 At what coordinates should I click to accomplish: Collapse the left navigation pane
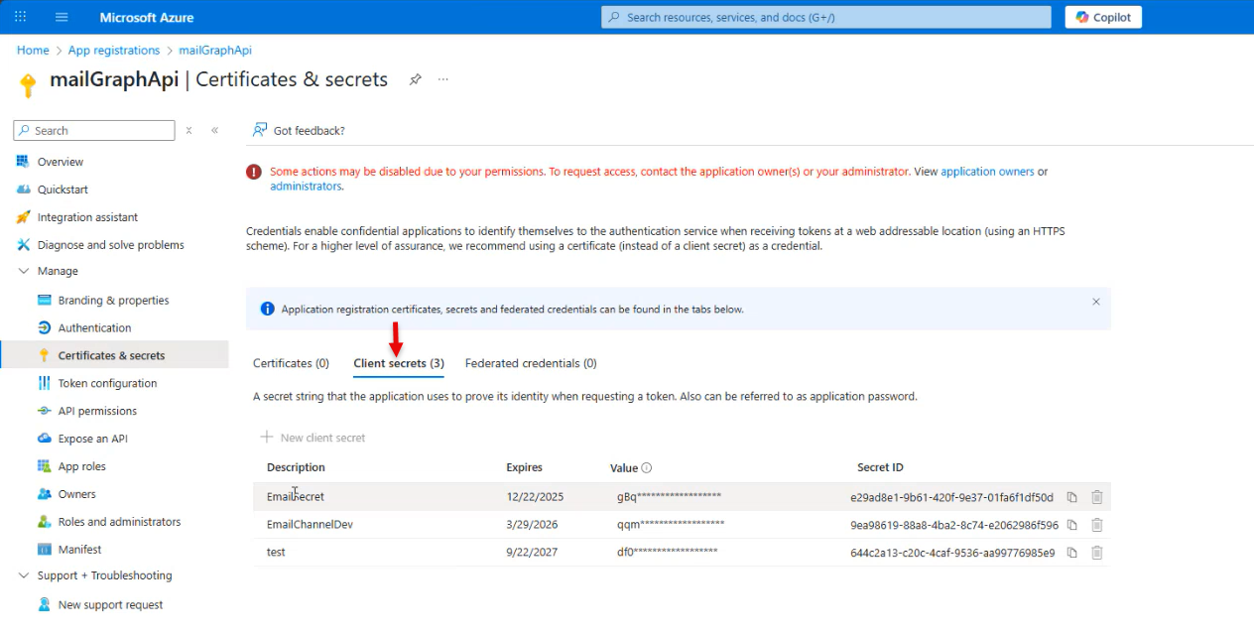(x=214, y=130)
